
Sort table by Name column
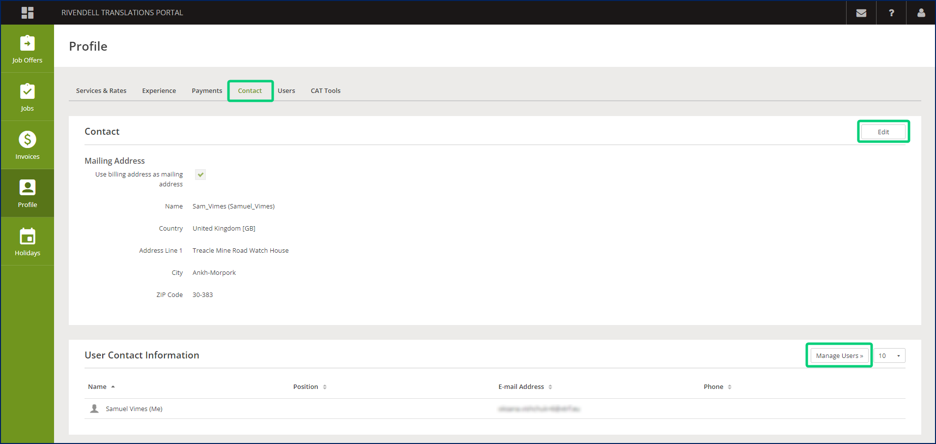[102, 387]
